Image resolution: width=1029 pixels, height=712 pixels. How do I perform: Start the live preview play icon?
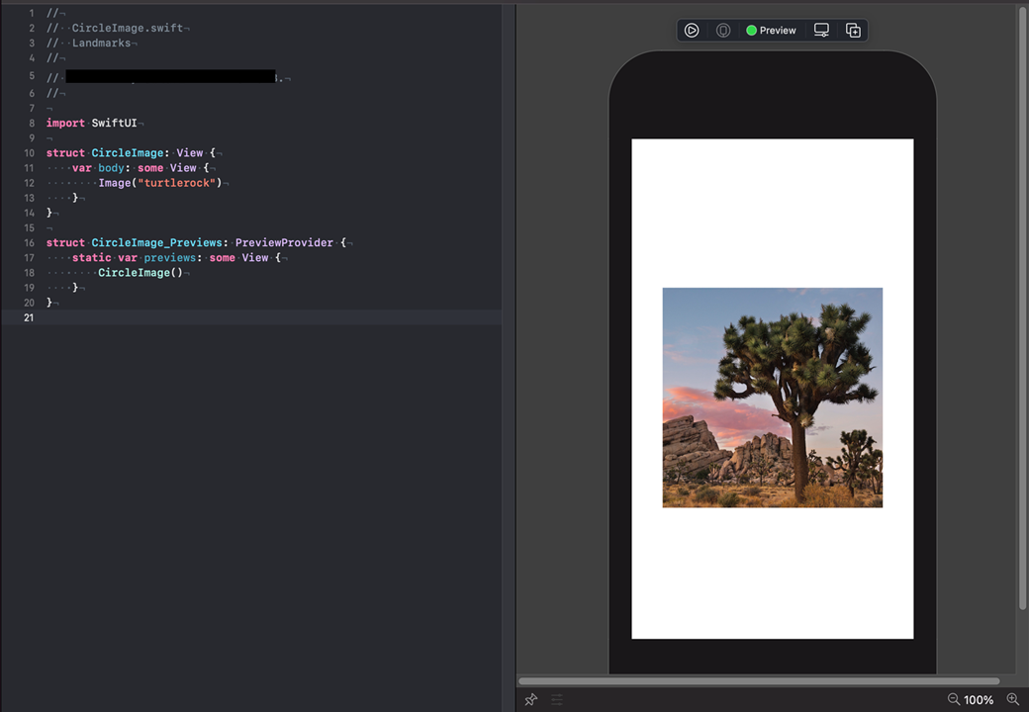click(692, 30)
